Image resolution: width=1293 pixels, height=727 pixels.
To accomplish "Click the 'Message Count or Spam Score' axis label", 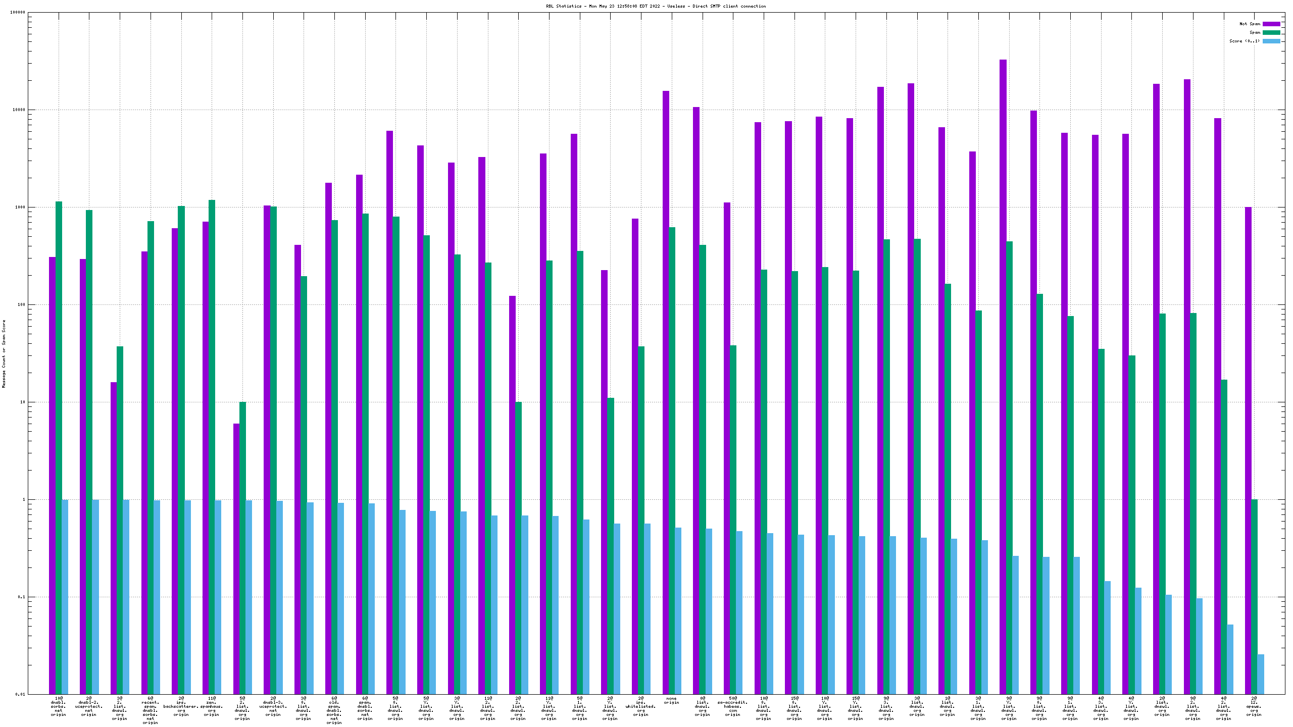I will (x=4, y=353).
